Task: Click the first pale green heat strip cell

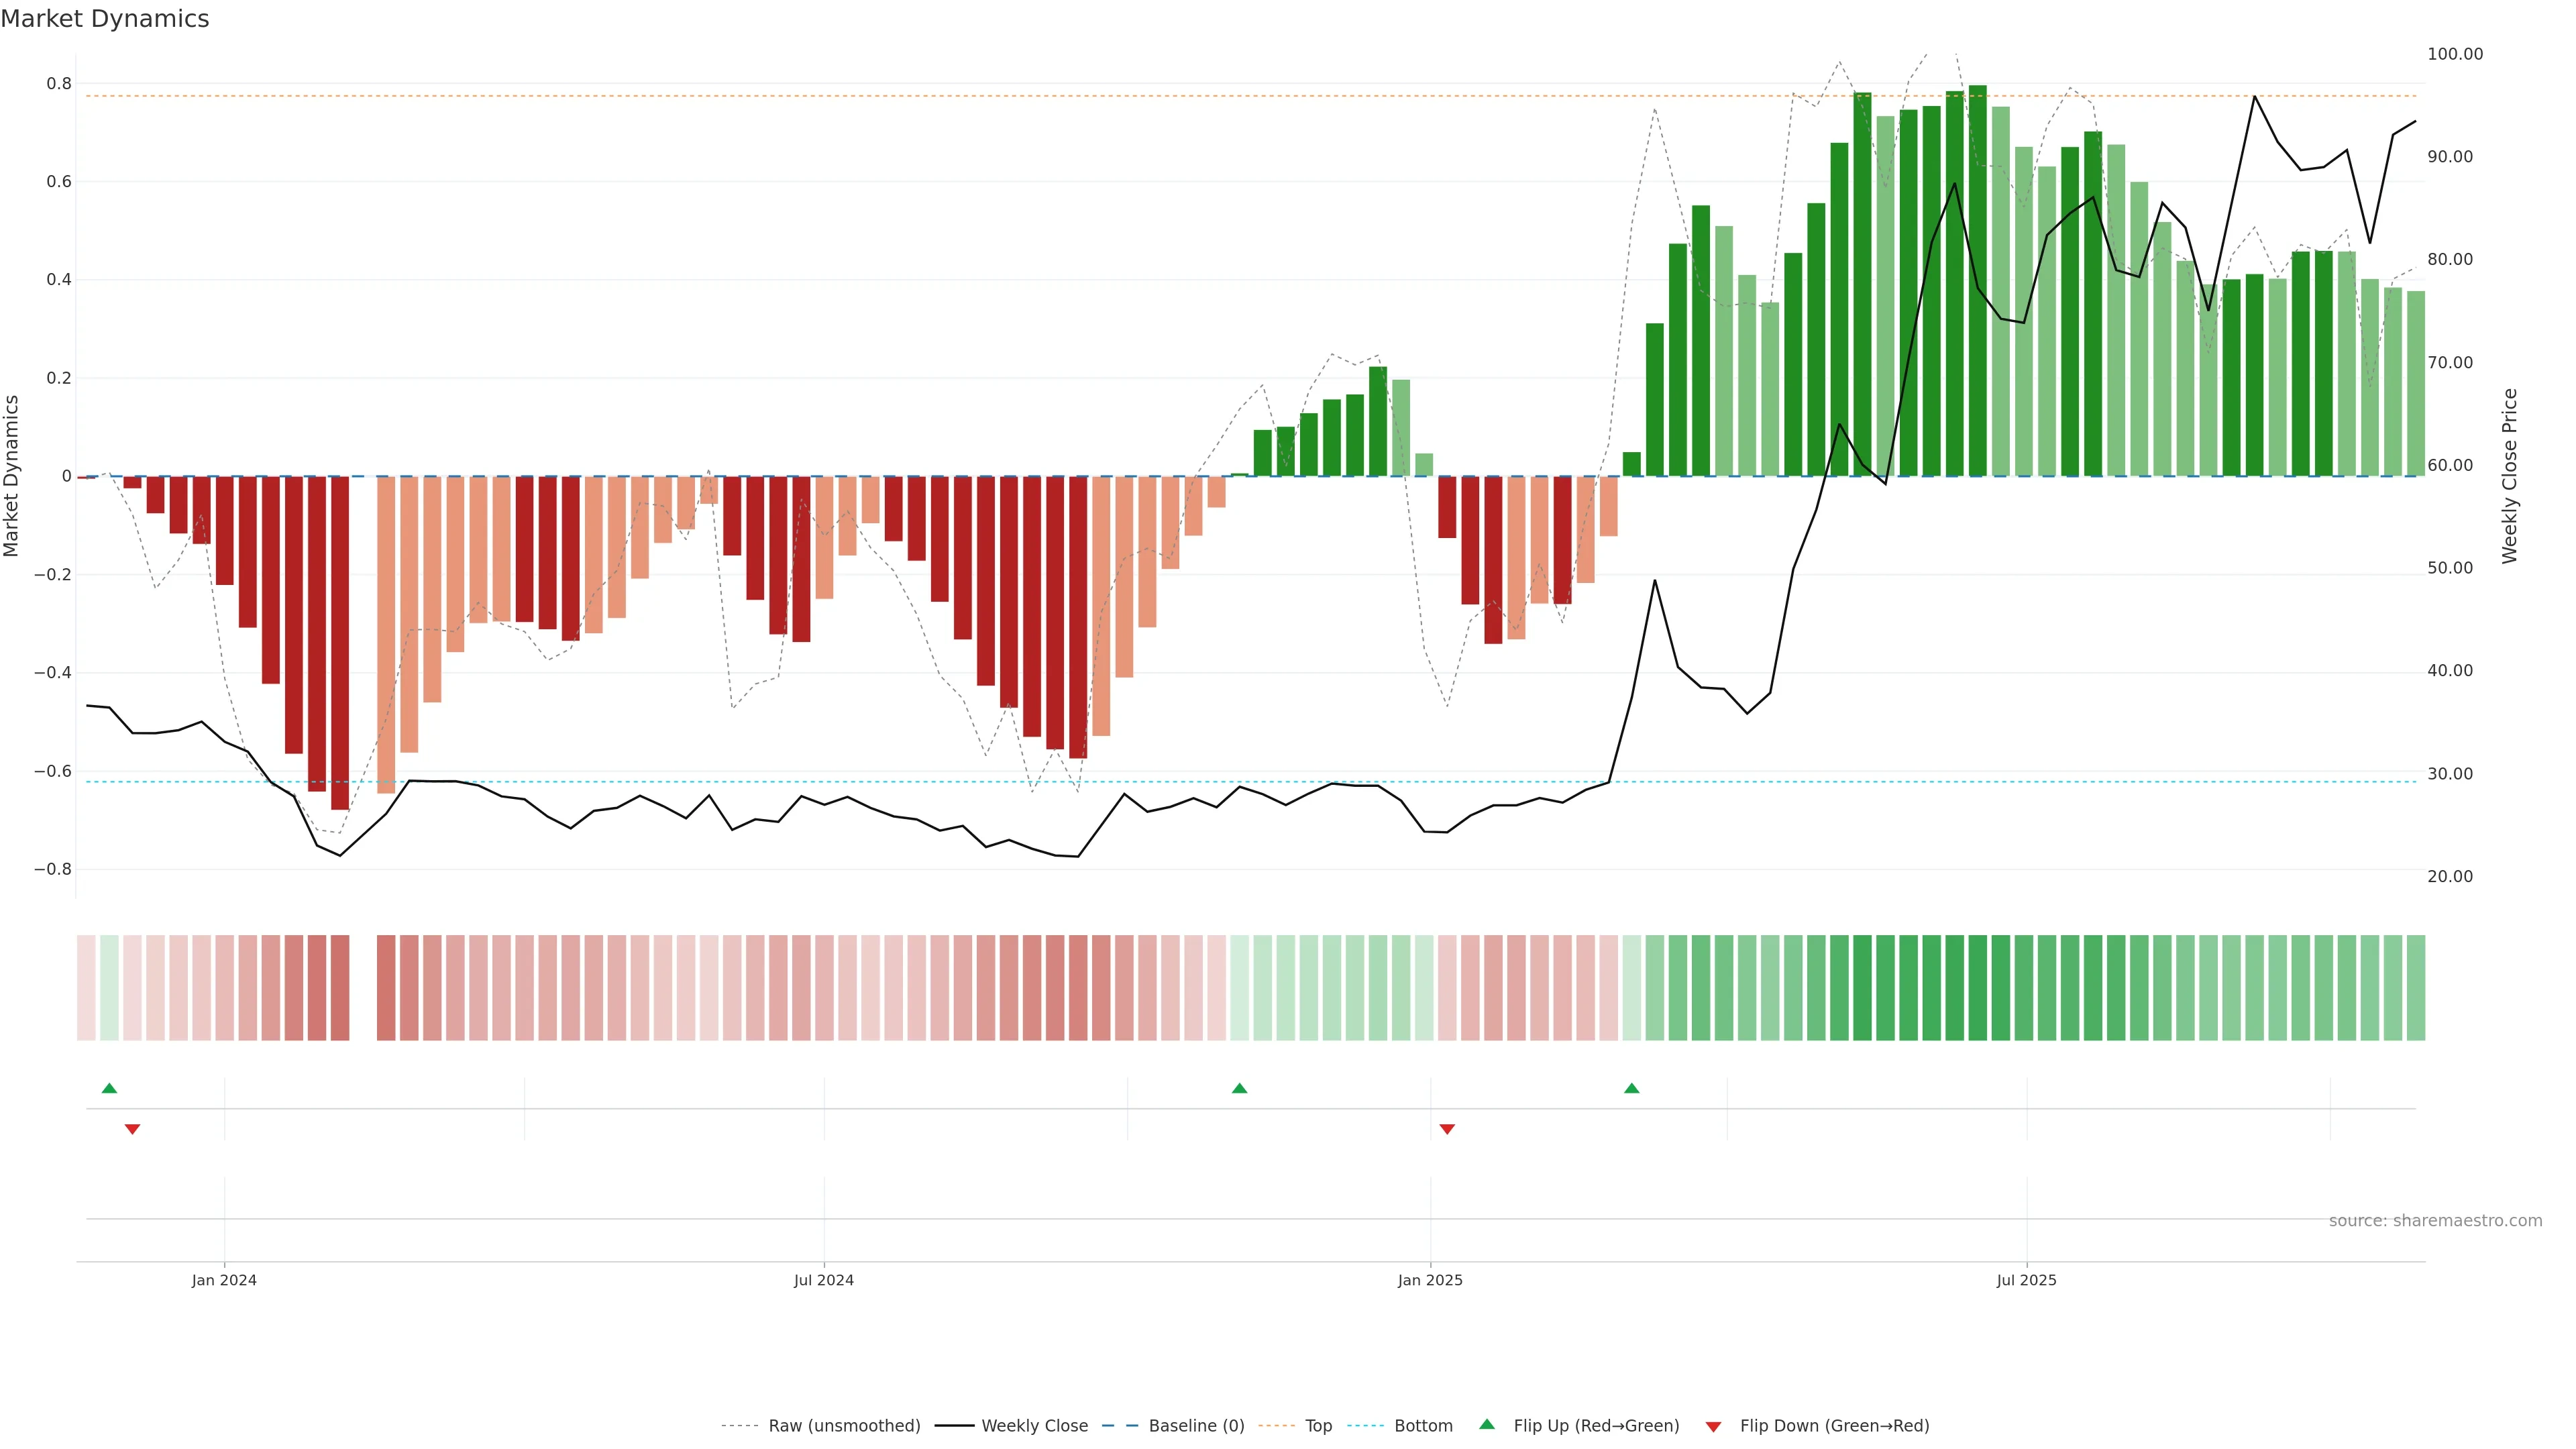Action: point(109,988)
